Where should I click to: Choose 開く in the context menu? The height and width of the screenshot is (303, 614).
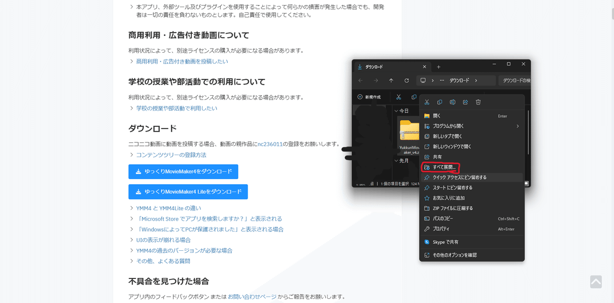point(472,116)
